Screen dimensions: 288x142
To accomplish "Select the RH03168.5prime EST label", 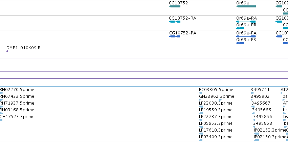I will tap(17, 110).
